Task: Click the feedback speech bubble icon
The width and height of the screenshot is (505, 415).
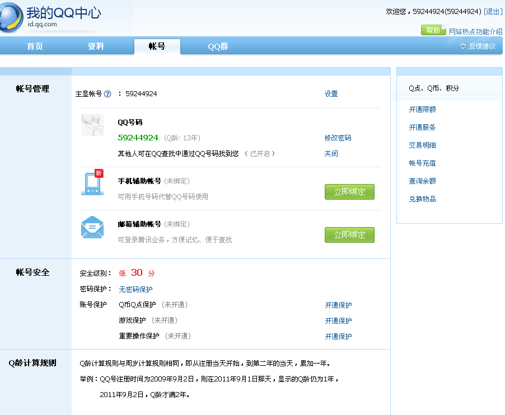Action: pyautogui.click(x=463, y=46)
